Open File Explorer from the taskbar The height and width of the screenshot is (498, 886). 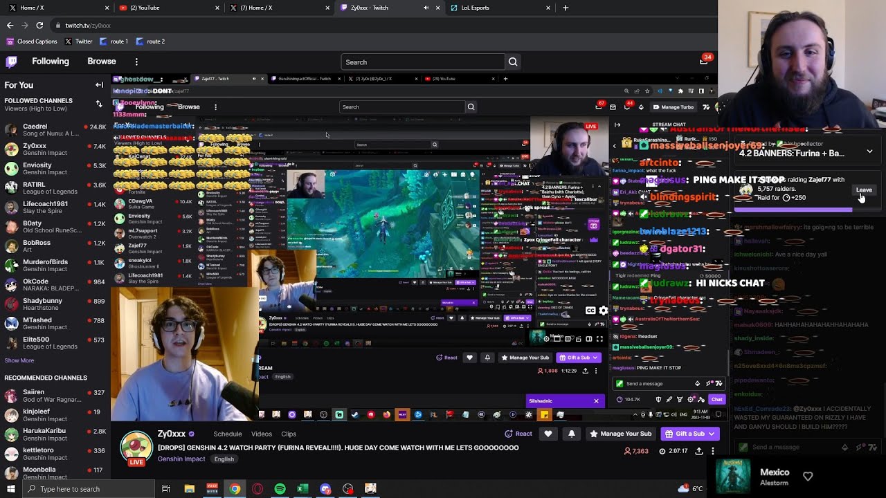click(189, 489)
